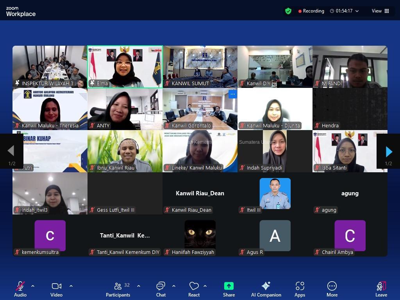400x300 pixels.
Task: Unmute the microphone with Audio button
Action: (20, 289)
